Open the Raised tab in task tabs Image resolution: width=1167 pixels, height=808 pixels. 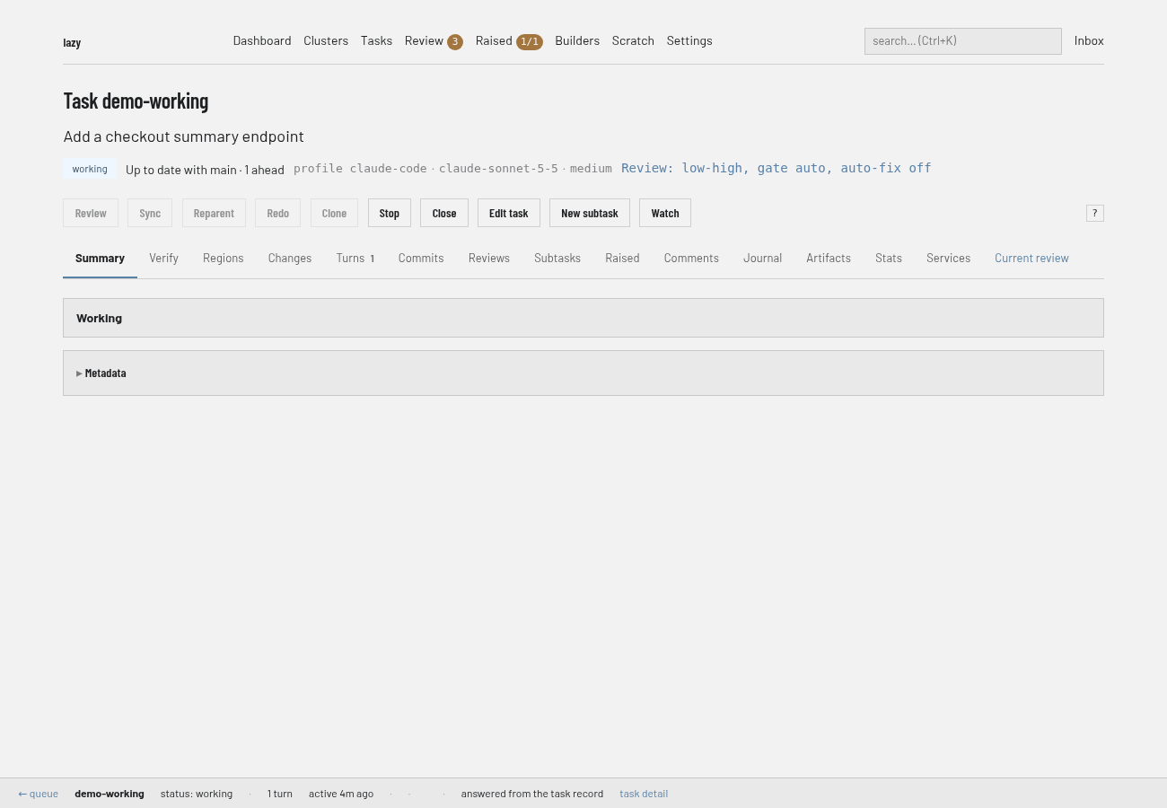[x=622, y=258]
